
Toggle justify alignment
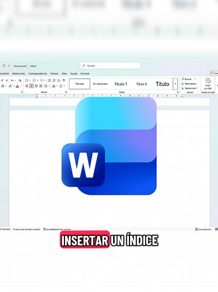point(40,86)
